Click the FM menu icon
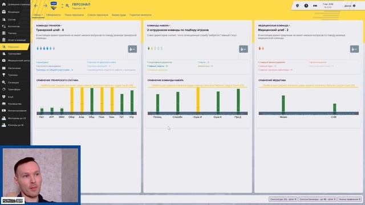 pos(315,6)
